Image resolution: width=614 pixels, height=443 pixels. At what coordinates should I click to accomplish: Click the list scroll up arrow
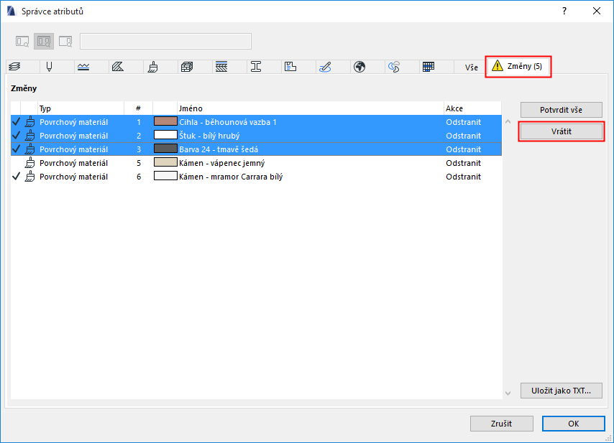pyautogui.click(x=508, y=121)
